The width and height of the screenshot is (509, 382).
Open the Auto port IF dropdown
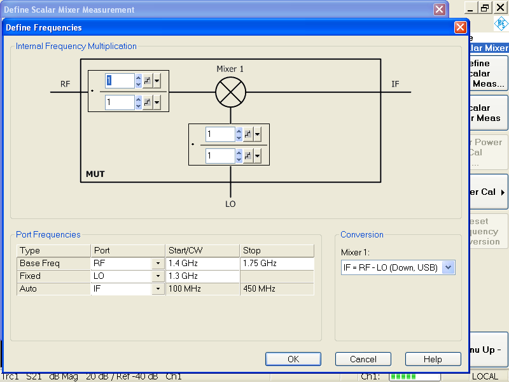[157, 289]
